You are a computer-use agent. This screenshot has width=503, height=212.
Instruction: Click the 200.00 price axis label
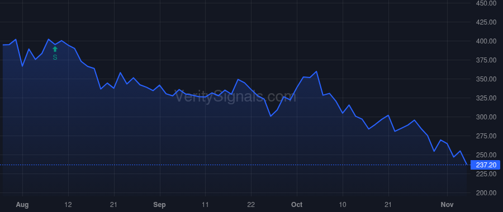486,193
